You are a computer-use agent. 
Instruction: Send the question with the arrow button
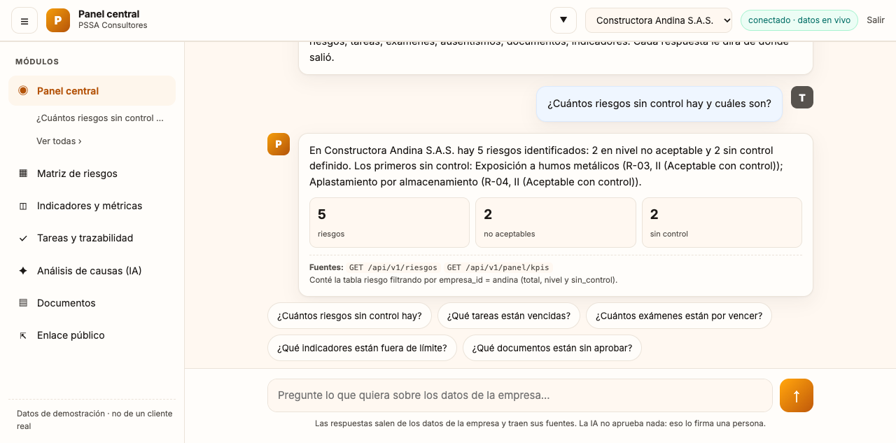pyautogui.click(x=797, y=395)
